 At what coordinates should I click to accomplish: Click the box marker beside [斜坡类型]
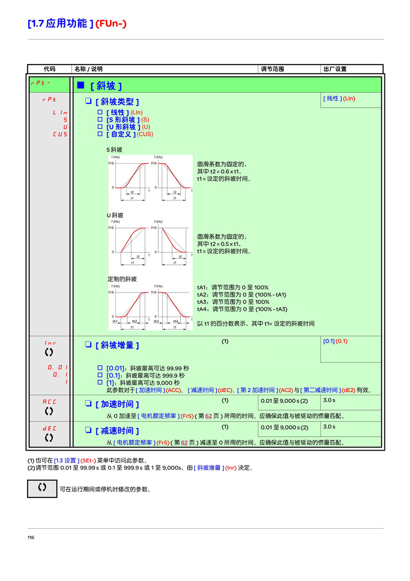pyautogui.click(x=88, y=101)
